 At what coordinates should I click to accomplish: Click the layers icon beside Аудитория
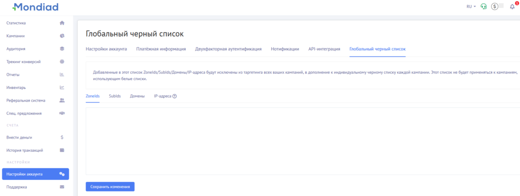(x=61, y=49)
